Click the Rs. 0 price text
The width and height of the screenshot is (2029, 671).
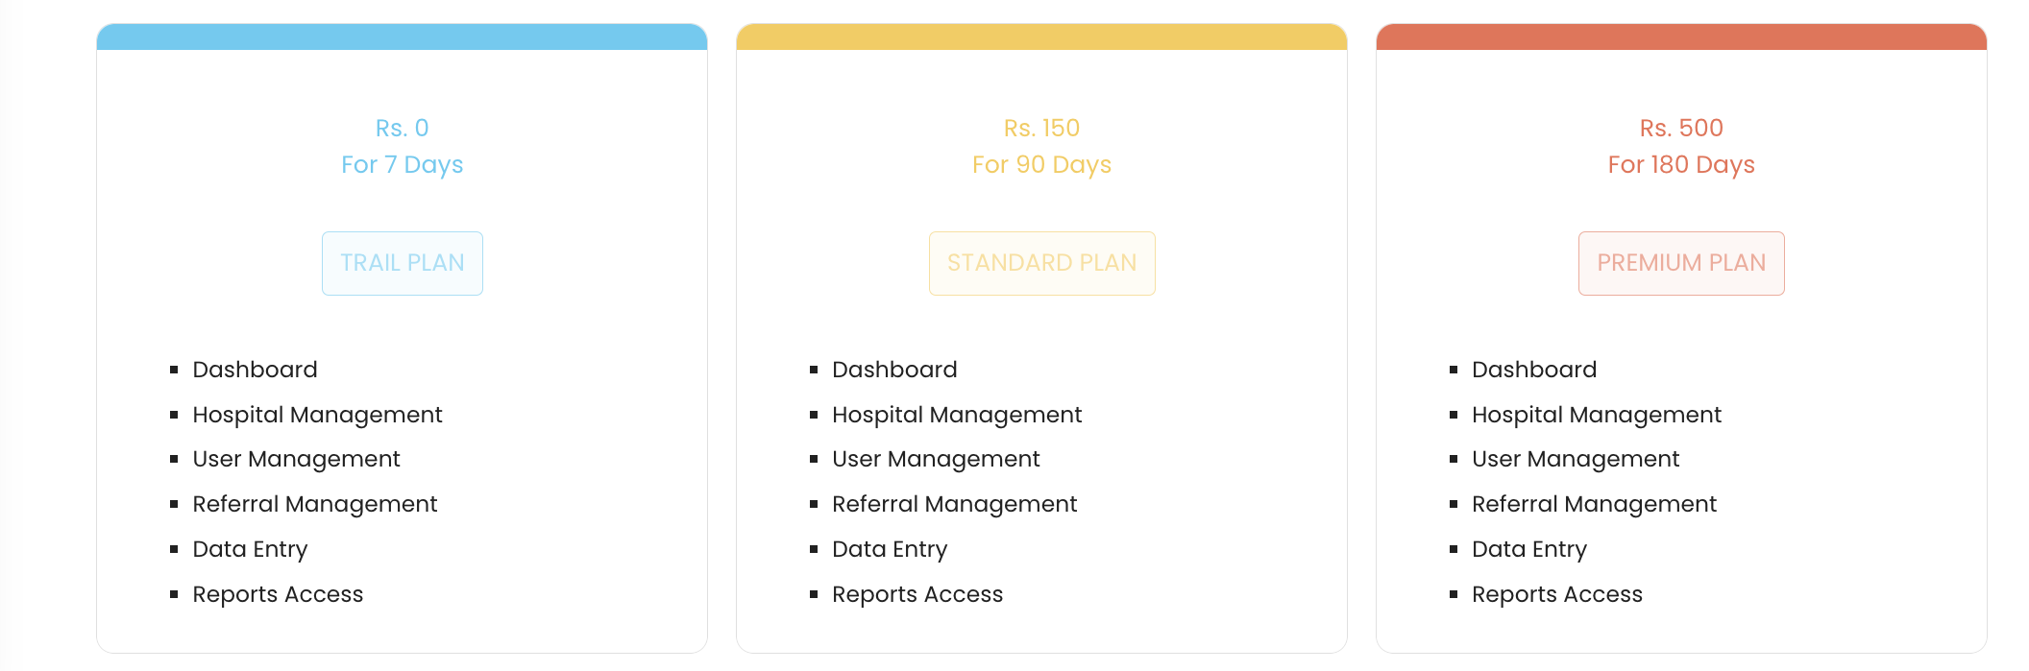coord(403,128)
